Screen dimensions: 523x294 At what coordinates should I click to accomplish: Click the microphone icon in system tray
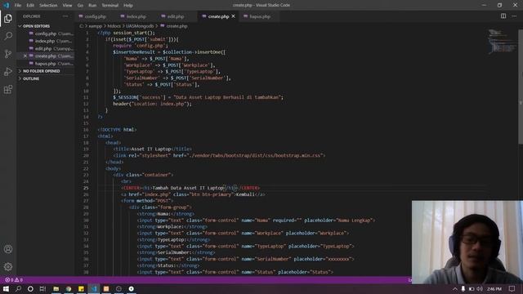point(463,288)
